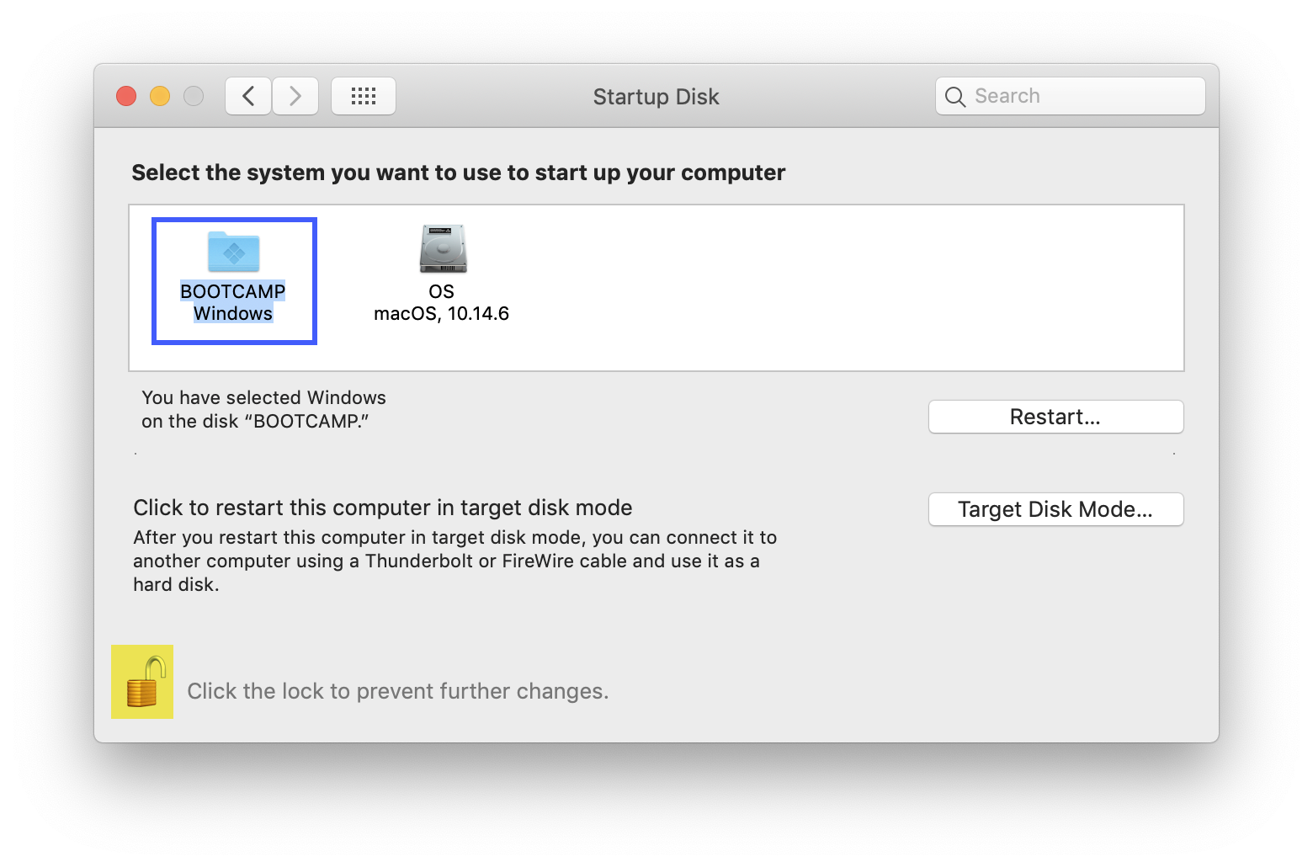This screenshot has height=867, width=1313.
Task: Click the magnifying glass search icon
Action: pyautogui.click(x=955, y=97)
